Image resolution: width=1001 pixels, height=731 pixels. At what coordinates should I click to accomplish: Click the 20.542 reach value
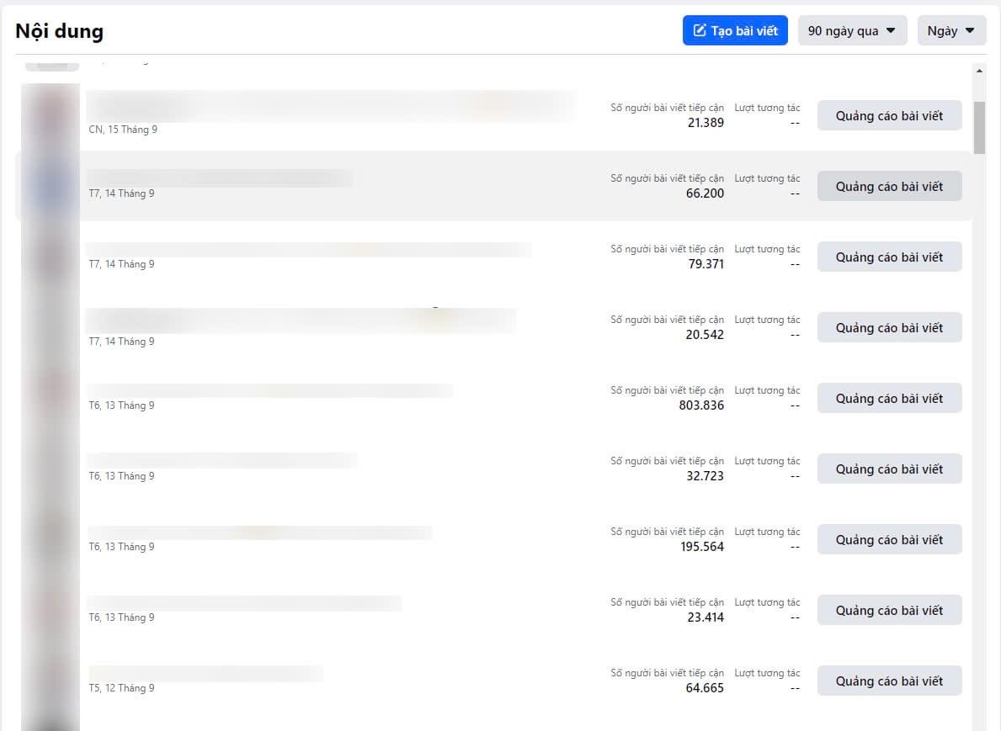point(705,335)
